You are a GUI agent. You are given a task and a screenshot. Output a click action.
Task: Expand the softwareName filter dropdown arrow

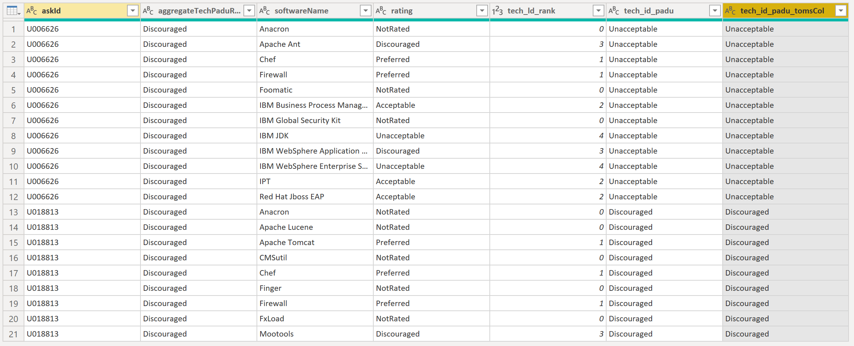[366, 11]
